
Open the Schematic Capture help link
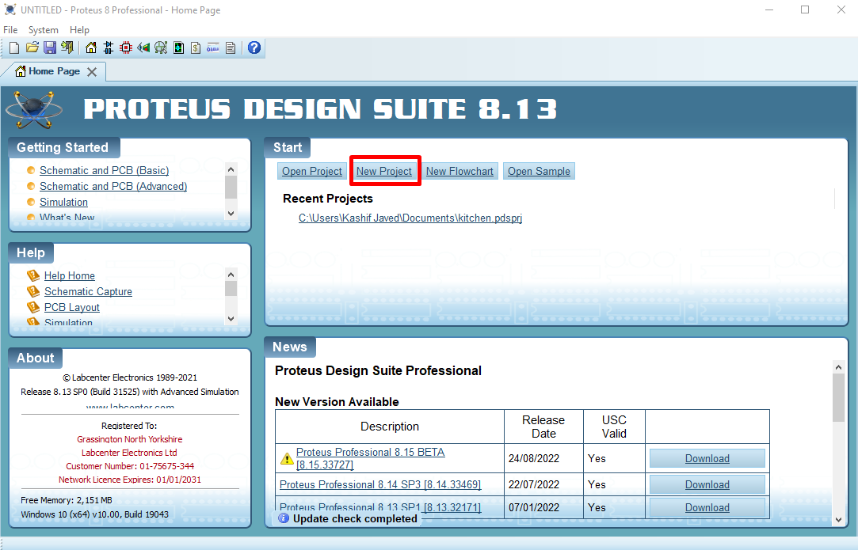point(88,292)
